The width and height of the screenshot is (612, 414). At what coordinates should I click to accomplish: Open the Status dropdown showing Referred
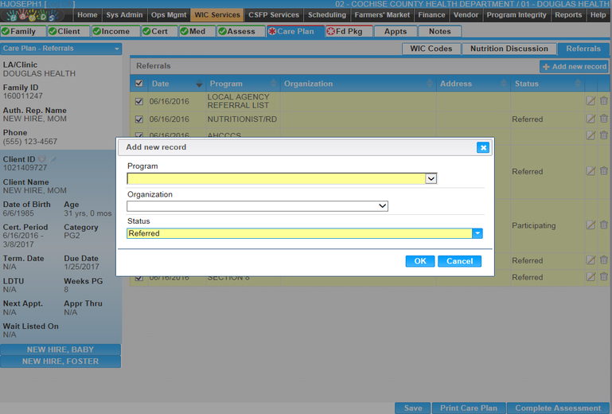pyautogui.click(x=477, y=233)
